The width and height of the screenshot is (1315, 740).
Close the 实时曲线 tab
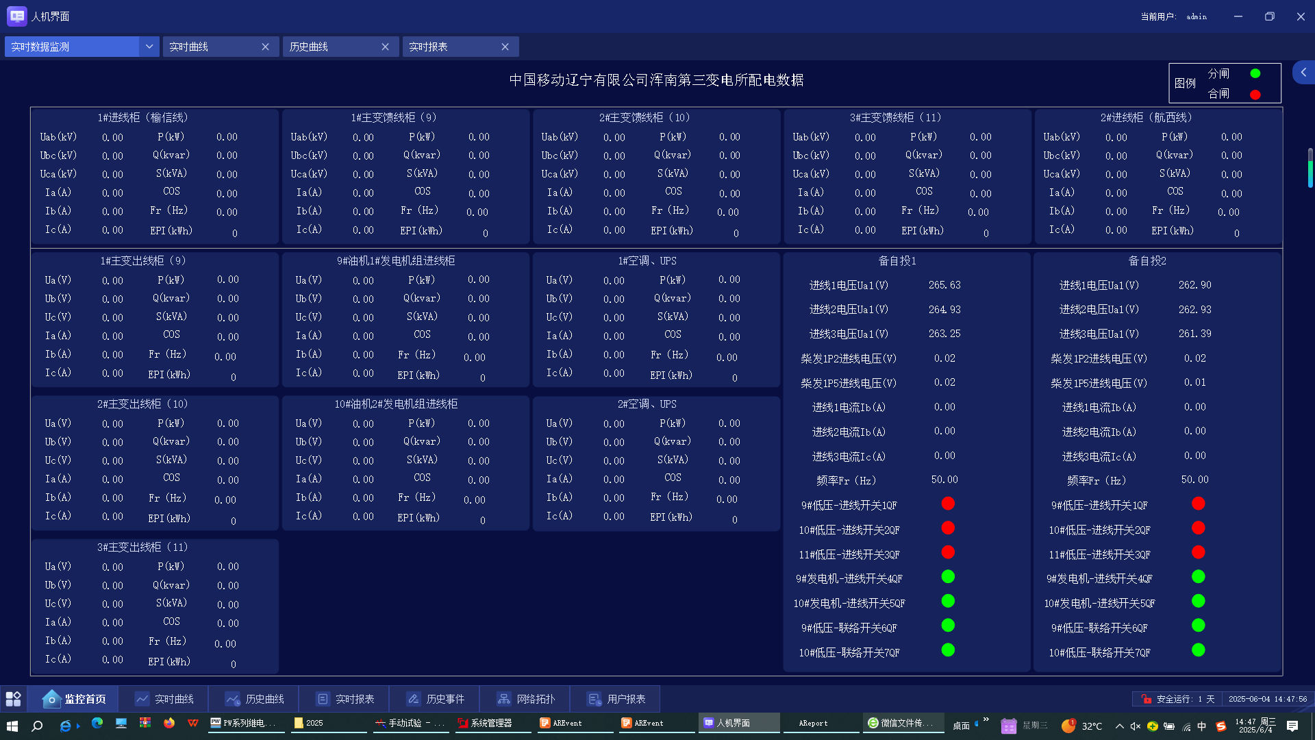tap(265, 47)
